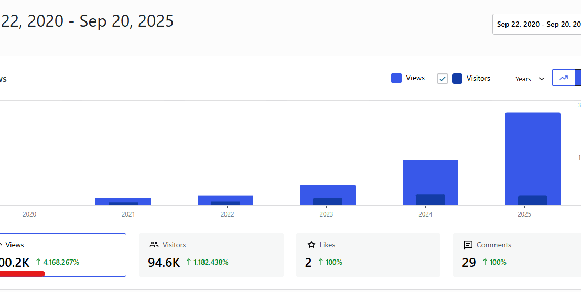Viewport: 581px width, 292px height.
Task: Click the green up arrow beside 1,182,438%
Action: tap(189, 262)
